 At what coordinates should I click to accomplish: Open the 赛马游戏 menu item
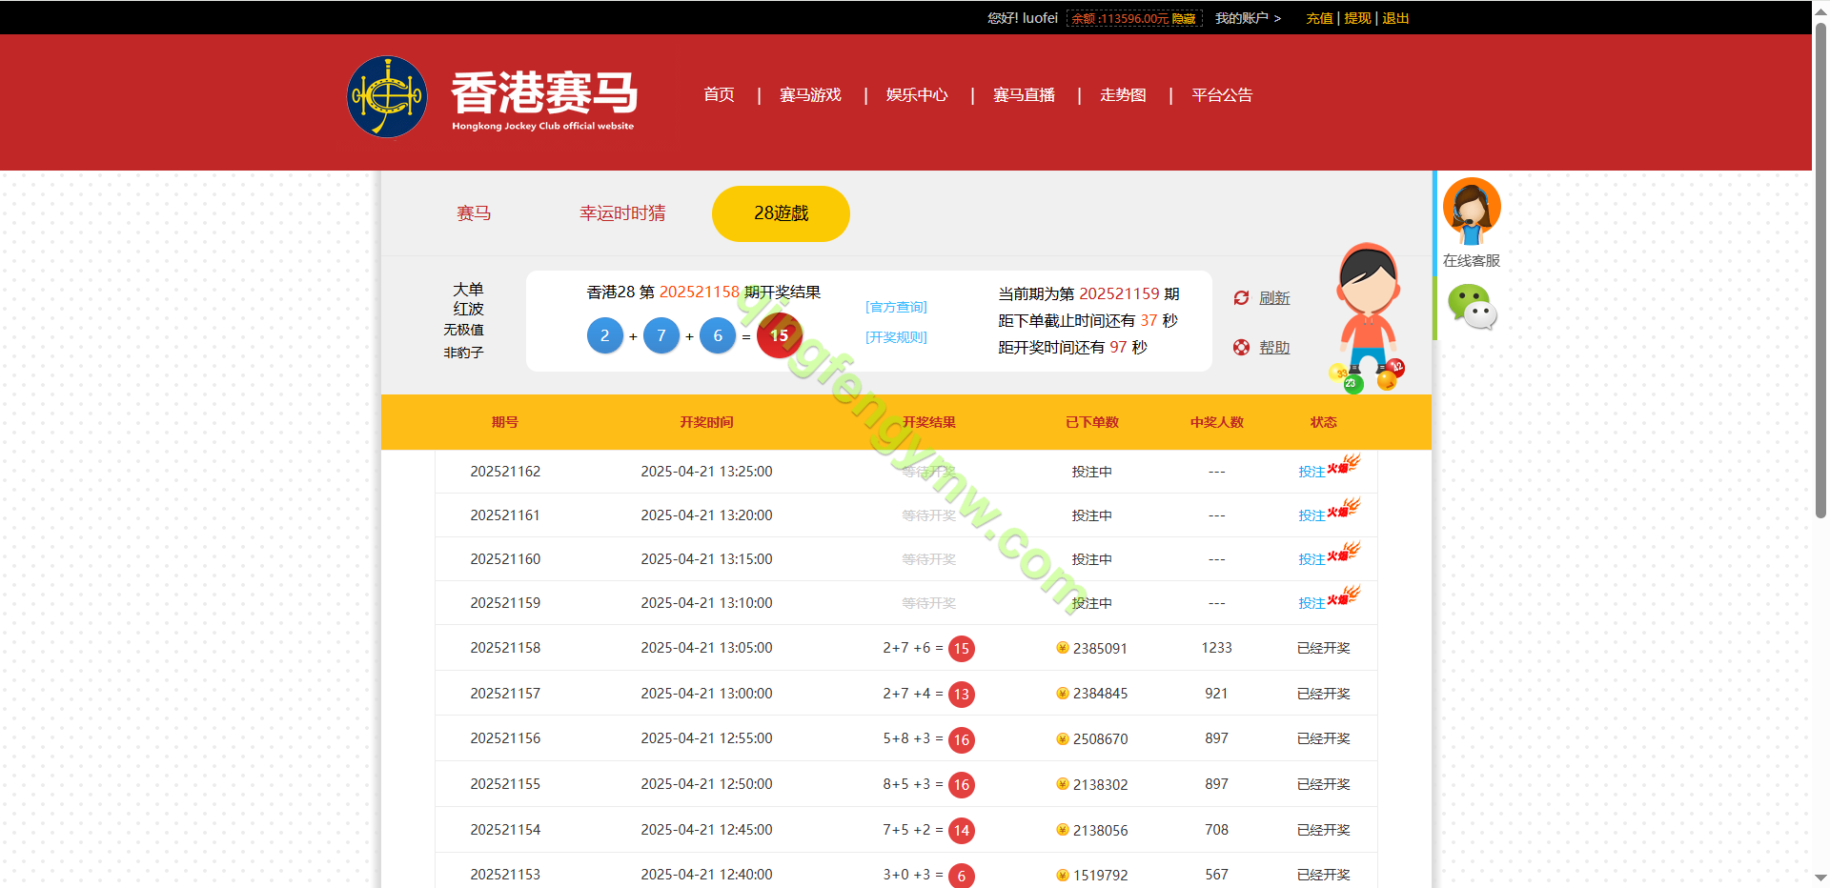(x=810, y=94)
